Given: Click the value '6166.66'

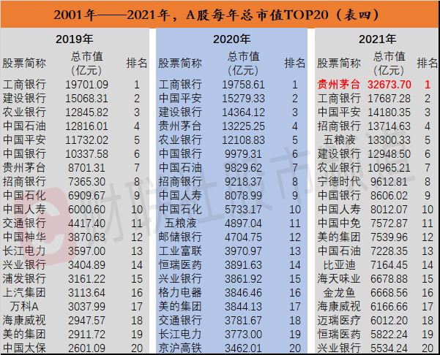Looking at the screenshot, I should click(389, 306).
